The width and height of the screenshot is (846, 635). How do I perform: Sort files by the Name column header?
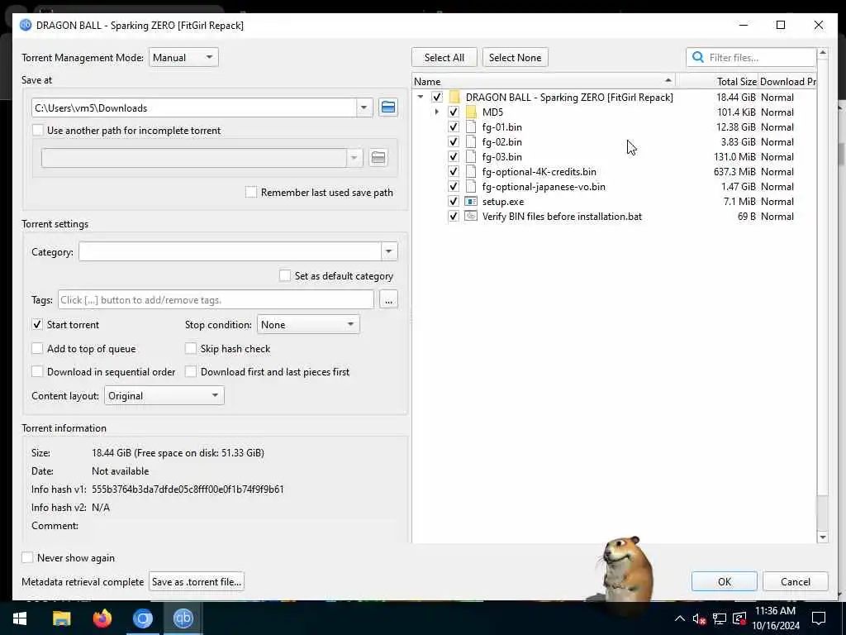pos(544,82)
